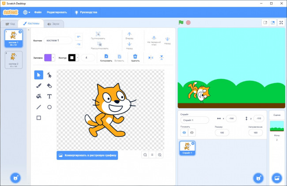Open Руководства tutorials

[x=86, y=12]
